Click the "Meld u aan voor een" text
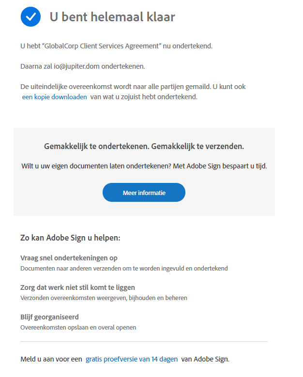 click(x=51, y=359)
